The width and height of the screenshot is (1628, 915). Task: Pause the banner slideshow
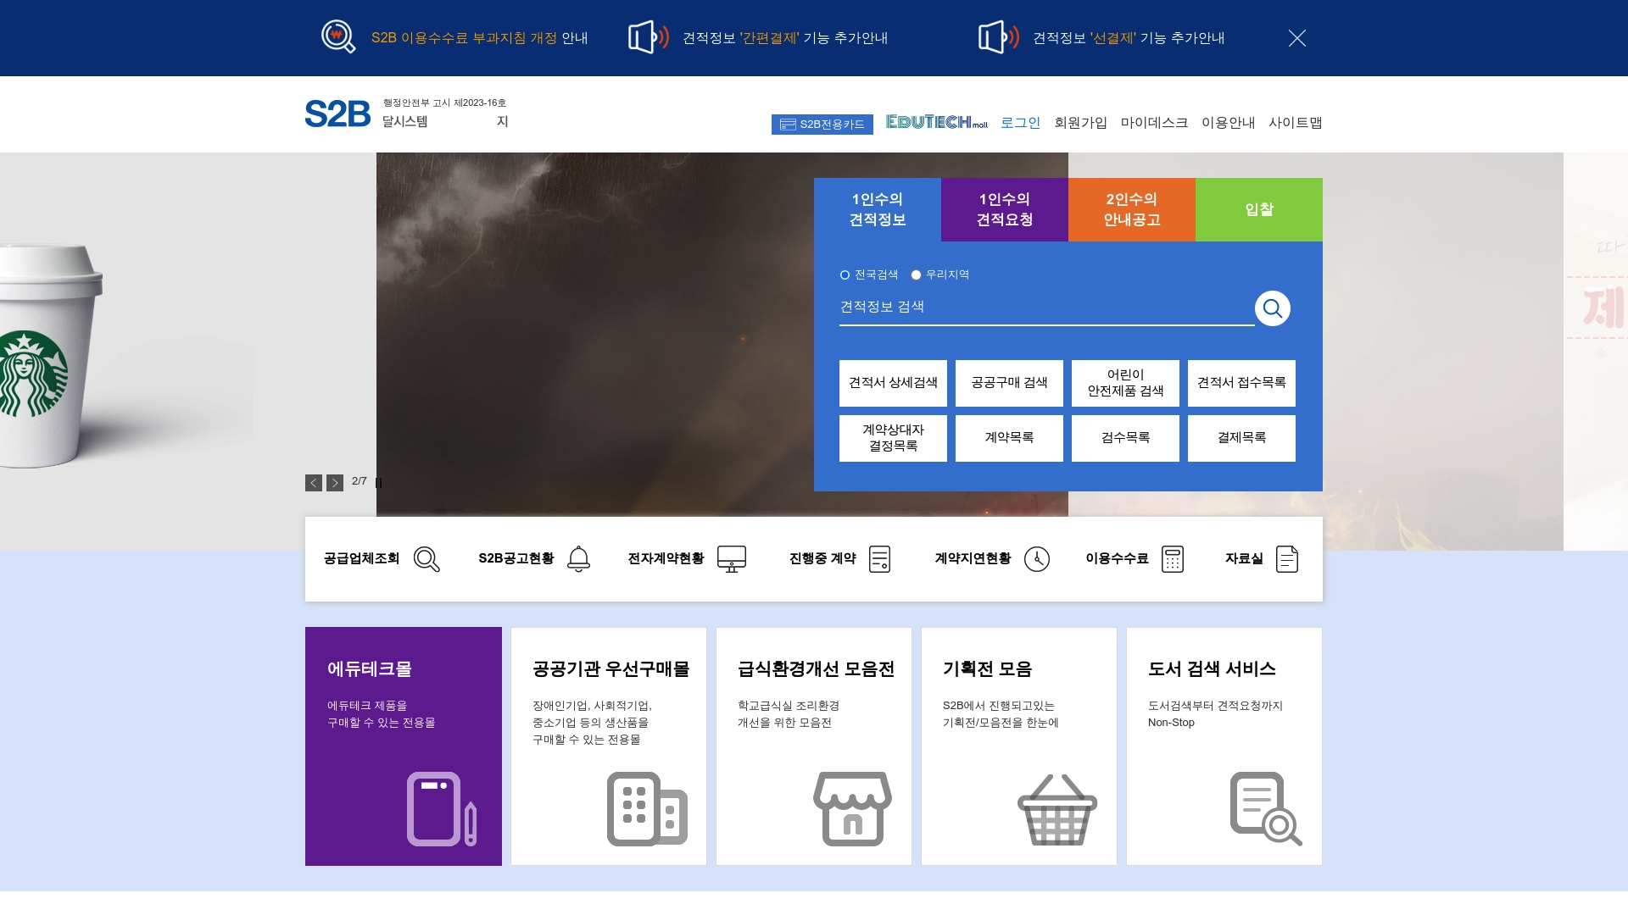(378, 482)
